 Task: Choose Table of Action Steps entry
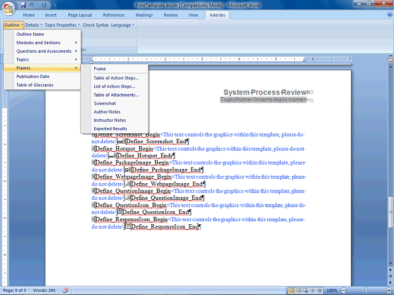pos(116,78)
